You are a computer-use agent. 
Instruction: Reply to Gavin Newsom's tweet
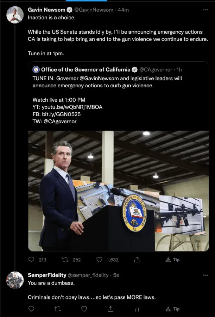31,260
